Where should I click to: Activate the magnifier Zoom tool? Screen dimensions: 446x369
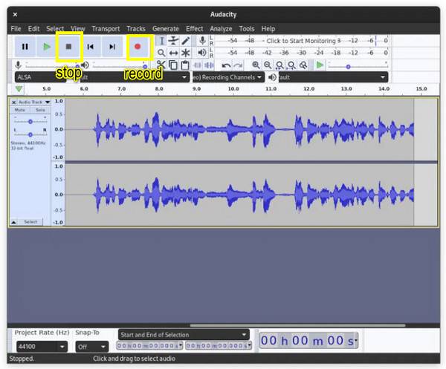[161, 53]
